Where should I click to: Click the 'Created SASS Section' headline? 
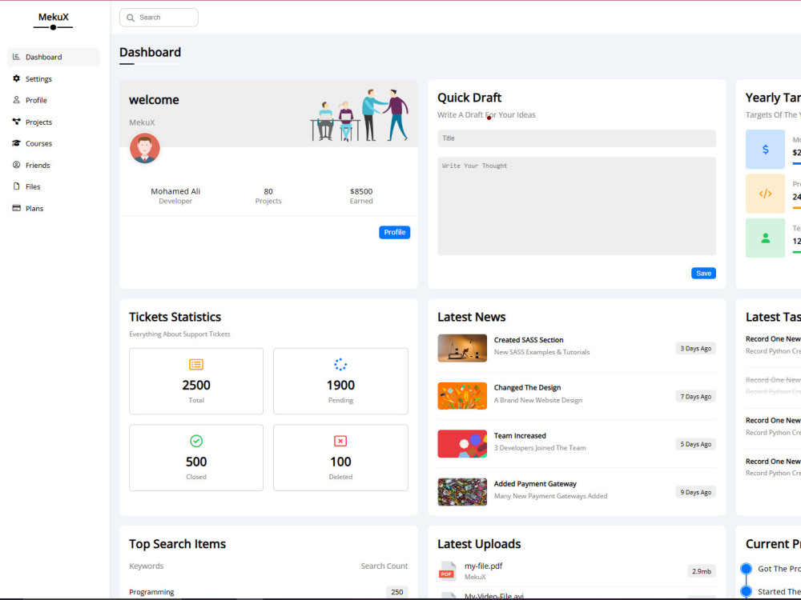[x=529, y=340]
